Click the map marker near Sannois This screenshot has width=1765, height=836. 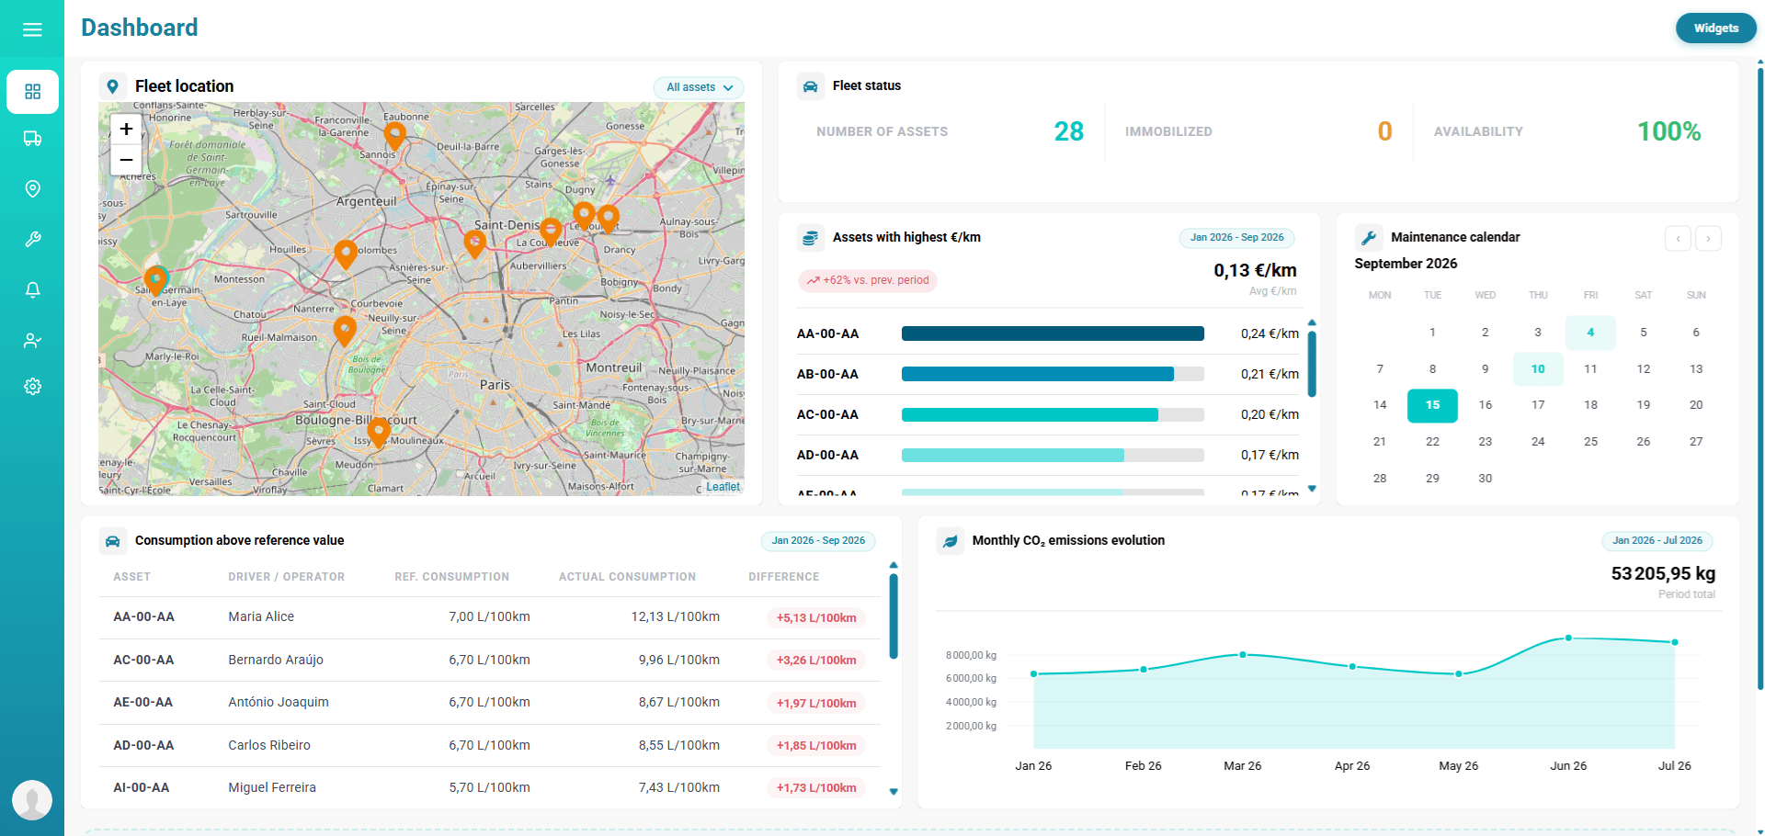coord(394,136)
